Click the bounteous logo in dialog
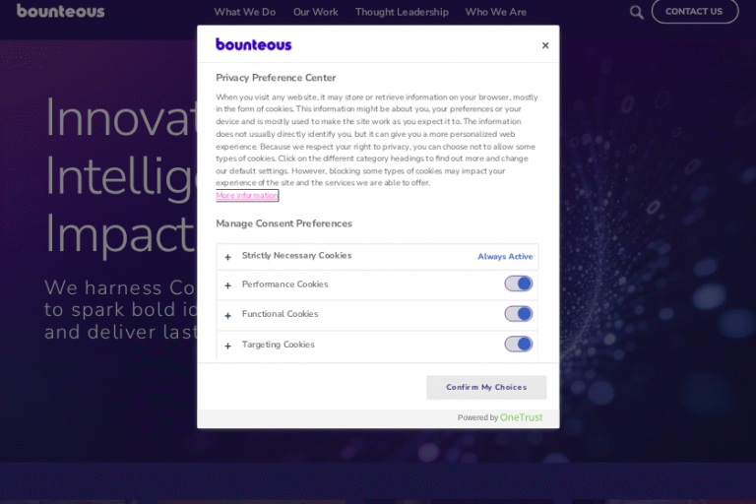 pyautogui.click(x=254, y=44)
